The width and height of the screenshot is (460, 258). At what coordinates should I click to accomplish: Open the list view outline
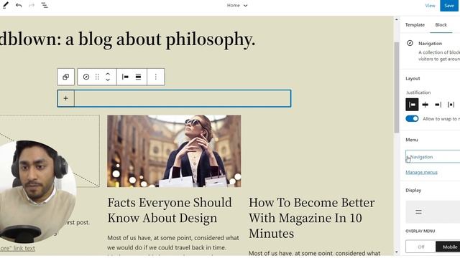[x=45, y=5]
